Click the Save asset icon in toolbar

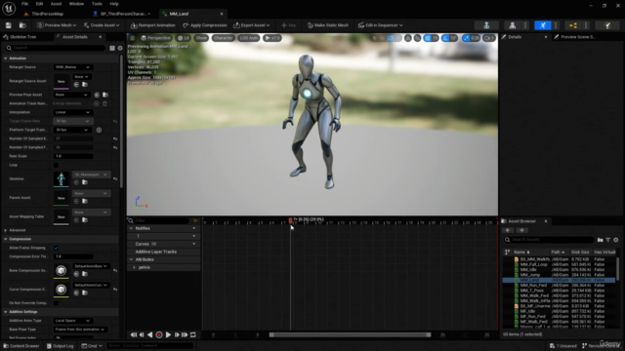point(9,25)
